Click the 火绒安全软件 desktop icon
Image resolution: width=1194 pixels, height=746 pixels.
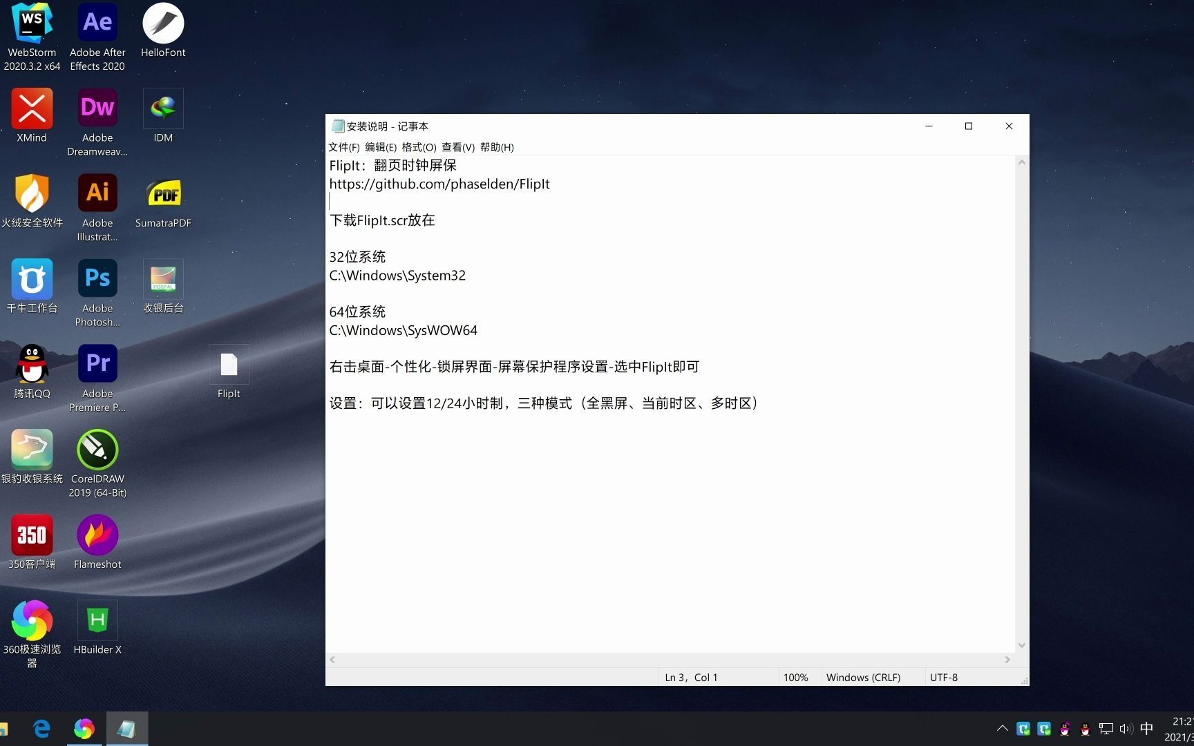tap(32, 201)
